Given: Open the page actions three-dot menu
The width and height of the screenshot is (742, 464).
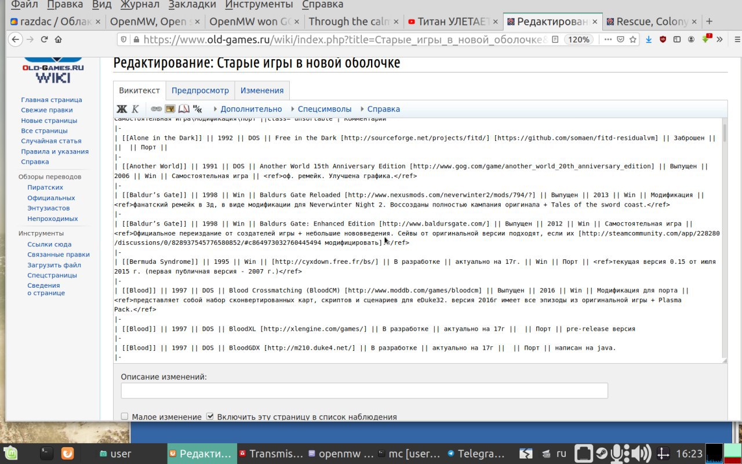Looking at the screenshot, I should [608, 40].
